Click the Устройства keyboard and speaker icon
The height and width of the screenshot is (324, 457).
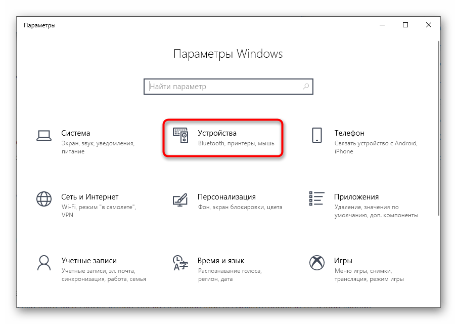tap(180, 135)
